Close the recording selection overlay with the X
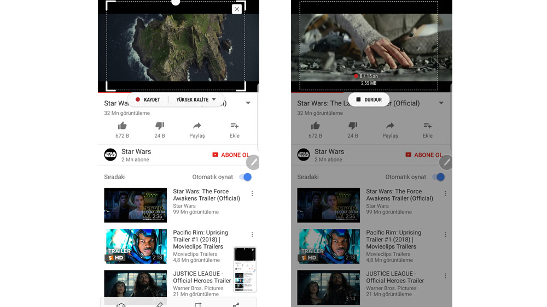 pos(236,9)
